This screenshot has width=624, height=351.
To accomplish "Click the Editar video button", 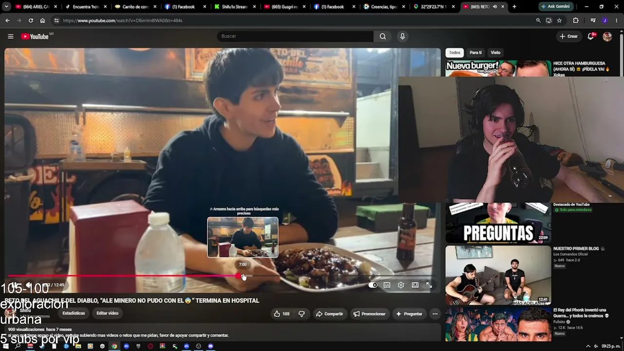I will [x=107, y=313].
